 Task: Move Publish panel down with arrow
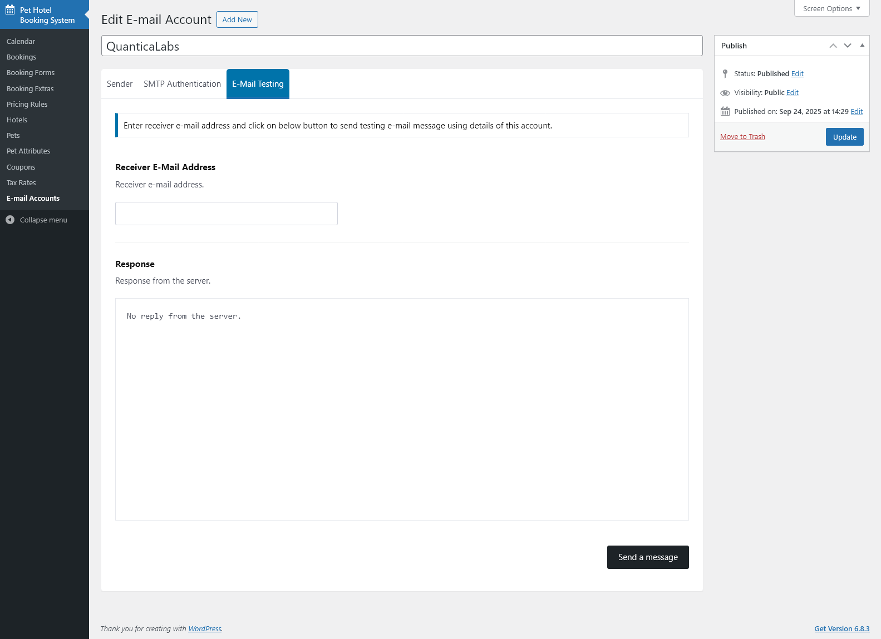[x=847, y=46]
